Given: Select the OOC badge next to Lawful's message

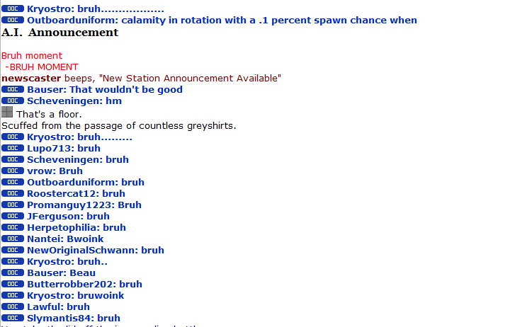Looking at the screenshot, I should point(13,307).
